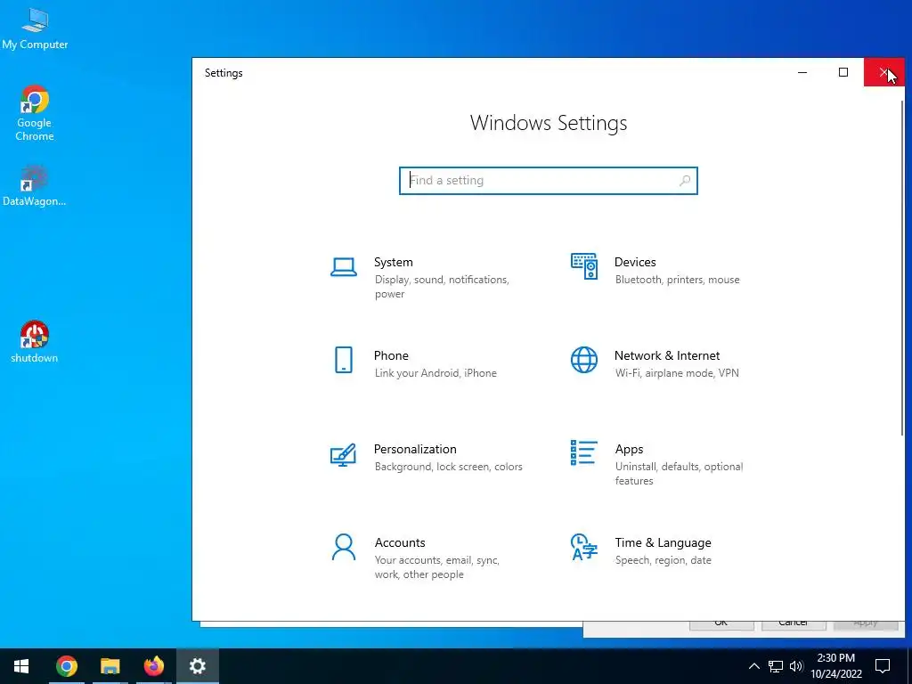Open Network & Internet by its title

point(667,355)
